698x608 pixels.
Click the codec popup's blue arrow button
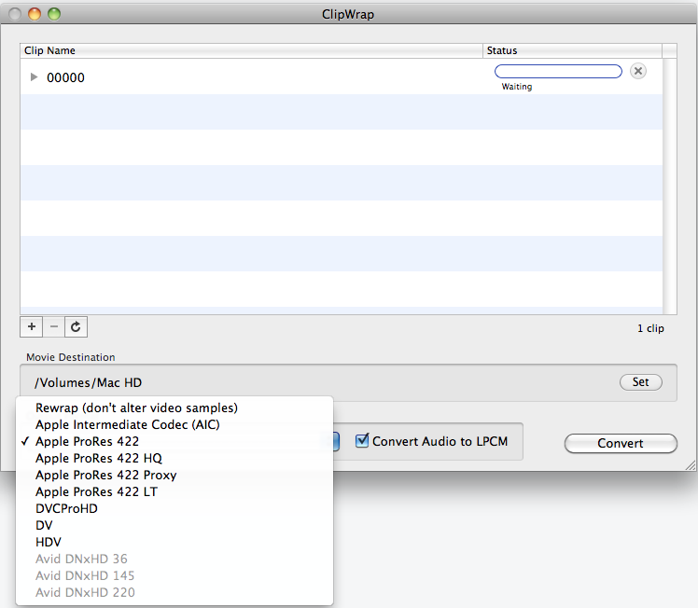click(335, 441)
